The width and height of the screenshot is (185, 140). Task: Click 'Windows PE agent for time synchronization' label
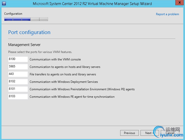72,97
